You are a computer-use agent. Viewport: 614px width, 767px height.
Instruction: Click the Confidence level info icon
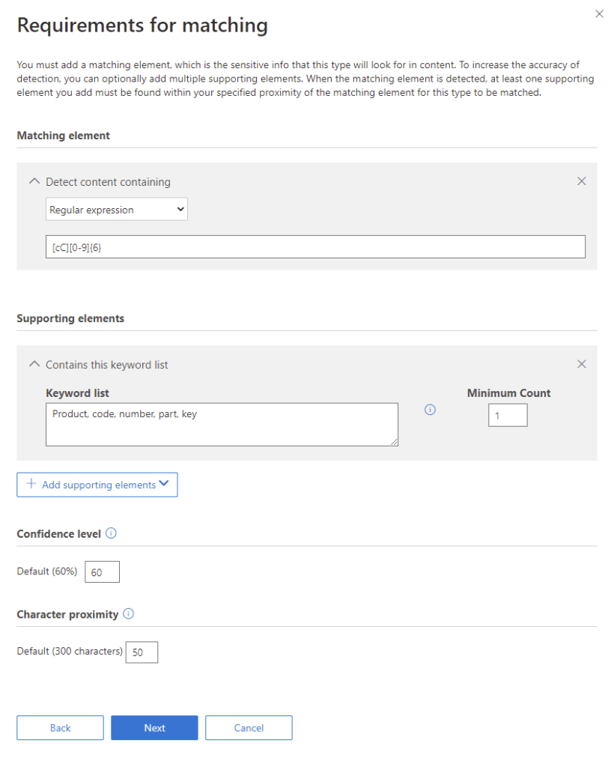(112, 533)
